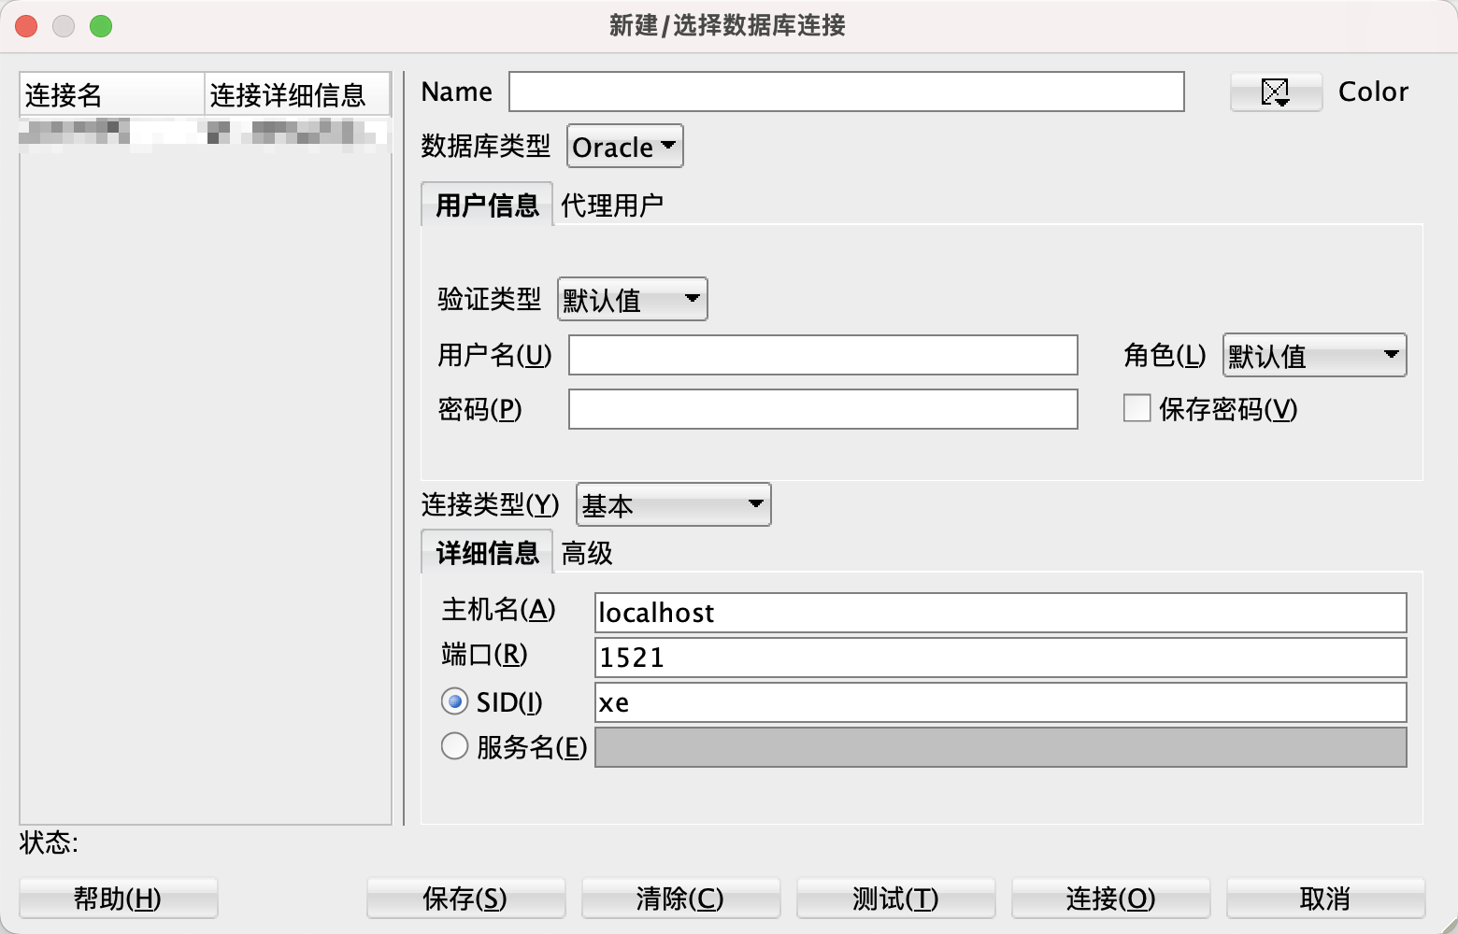
Task: Open the 用户信息 tab
Action: tap(486, 204)
